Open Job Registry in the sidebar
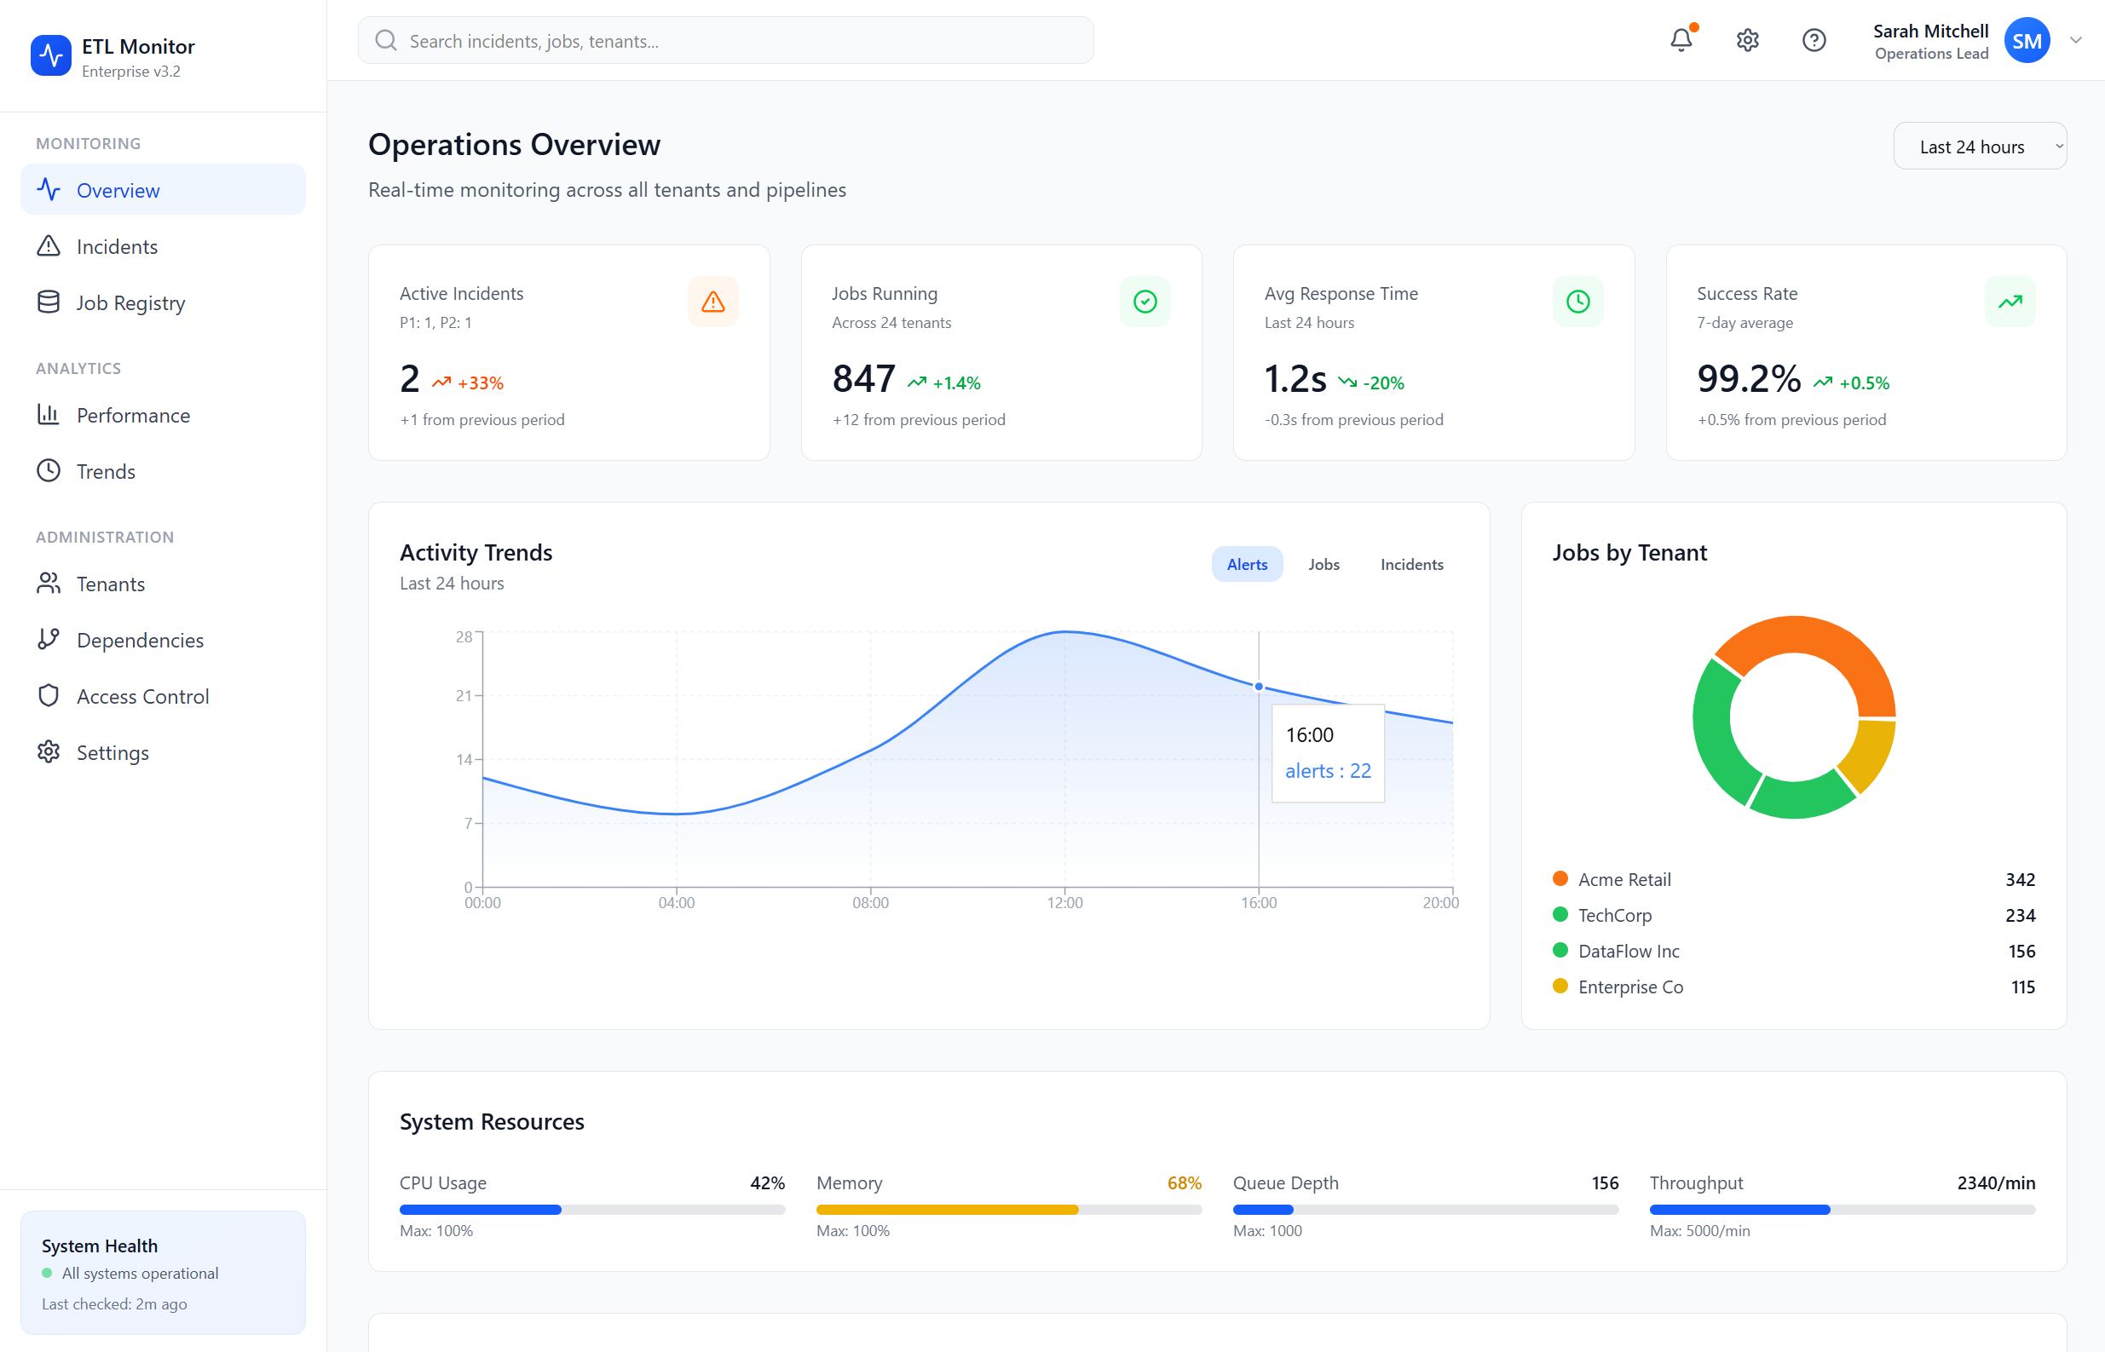2105x1352 pixels. 164,302
